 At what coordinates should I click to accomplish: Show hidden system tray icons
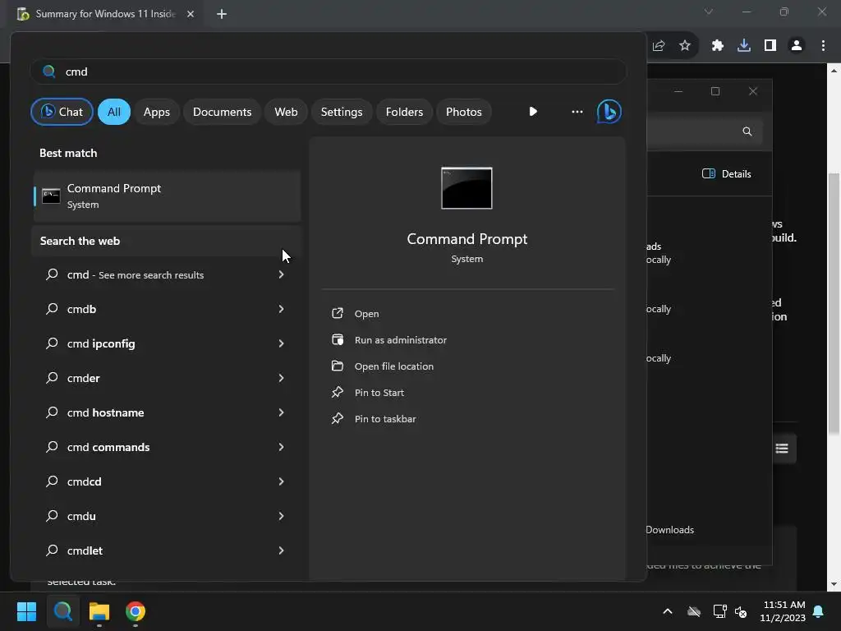point(667,611)
